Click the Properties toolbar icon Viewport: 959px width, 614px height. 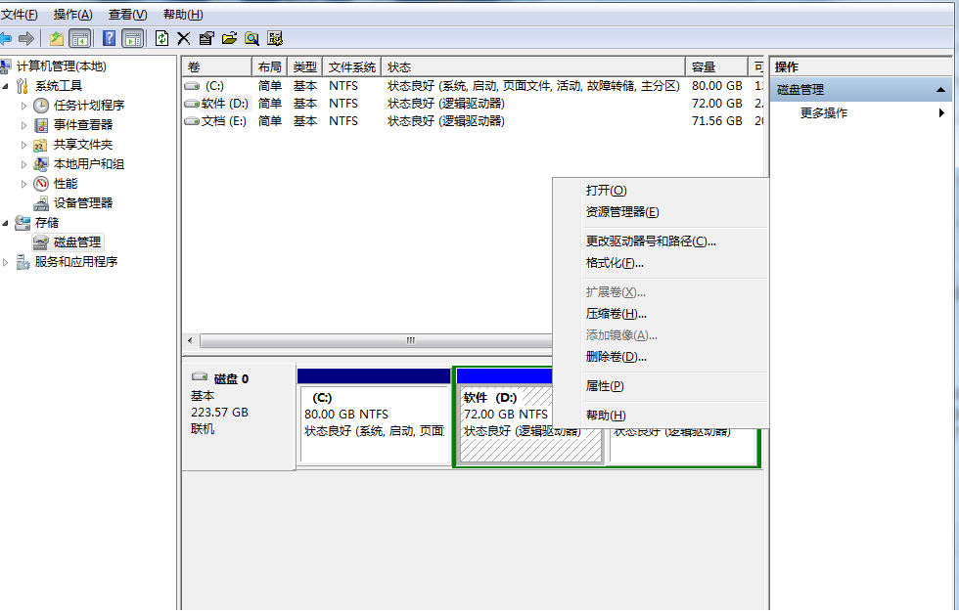(x=206, y=38)
